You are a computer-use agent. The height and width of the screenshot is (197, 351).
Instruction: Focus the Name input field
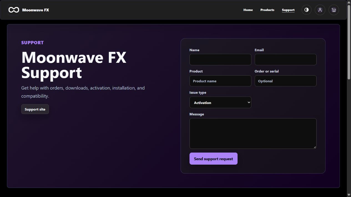[220, 59]
